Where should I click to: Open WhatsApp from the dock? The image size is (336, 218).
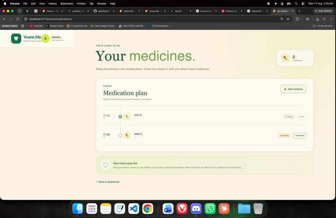pyautogui.click(x=210, y=208)
